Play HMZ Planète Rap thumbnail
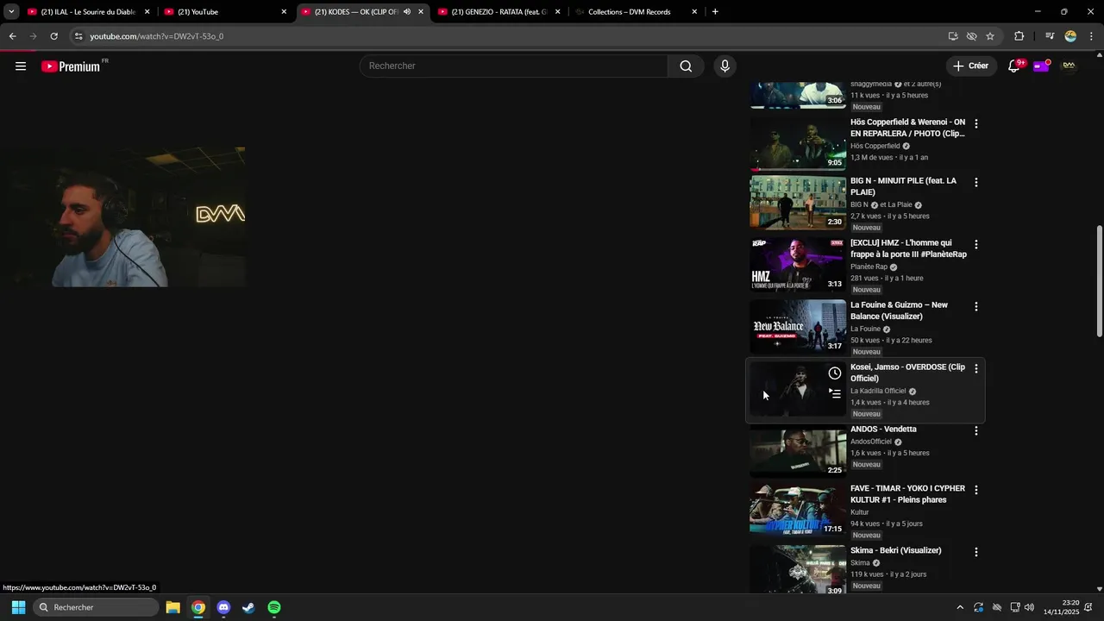Image resolution: width=1104 pixels, height=621 pixels. point(798,265)
